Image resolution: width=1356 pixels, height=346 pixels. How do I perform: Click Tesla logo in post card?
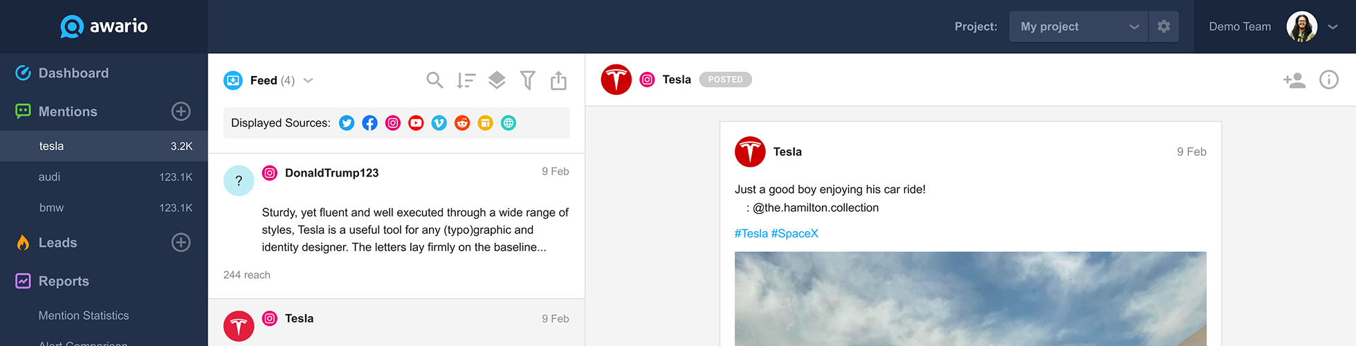750,152
